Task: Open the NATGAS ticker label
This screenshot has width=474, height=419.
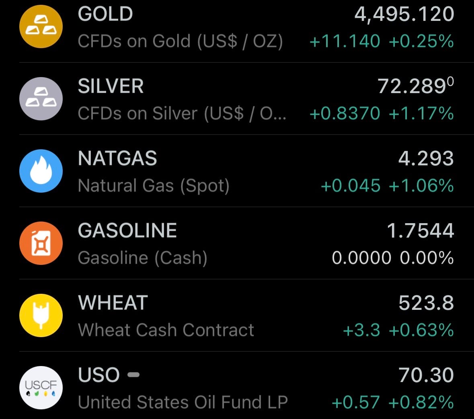Action: click(x=117, y=159)
